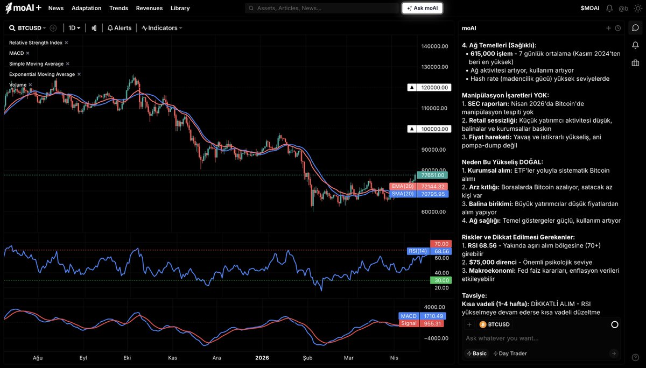Screen dimensions: 646x368
Task: Remove the Relative Strength Index indicator
Action: (x=67, y=42)
